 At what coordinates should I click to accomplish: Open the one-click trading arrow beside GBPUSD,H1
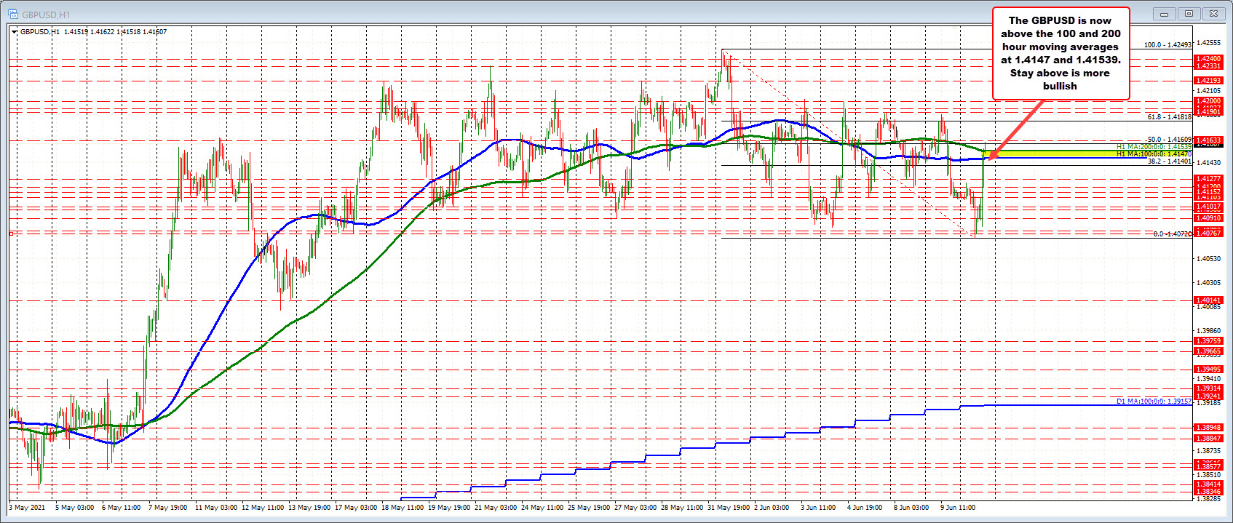[14, 32]
